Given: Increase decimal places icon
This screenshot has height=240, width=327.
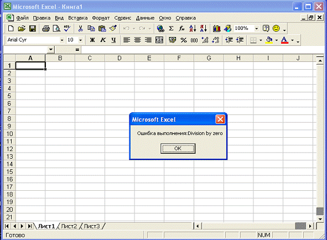Looking at the screenshot, I should pos(205,40).
